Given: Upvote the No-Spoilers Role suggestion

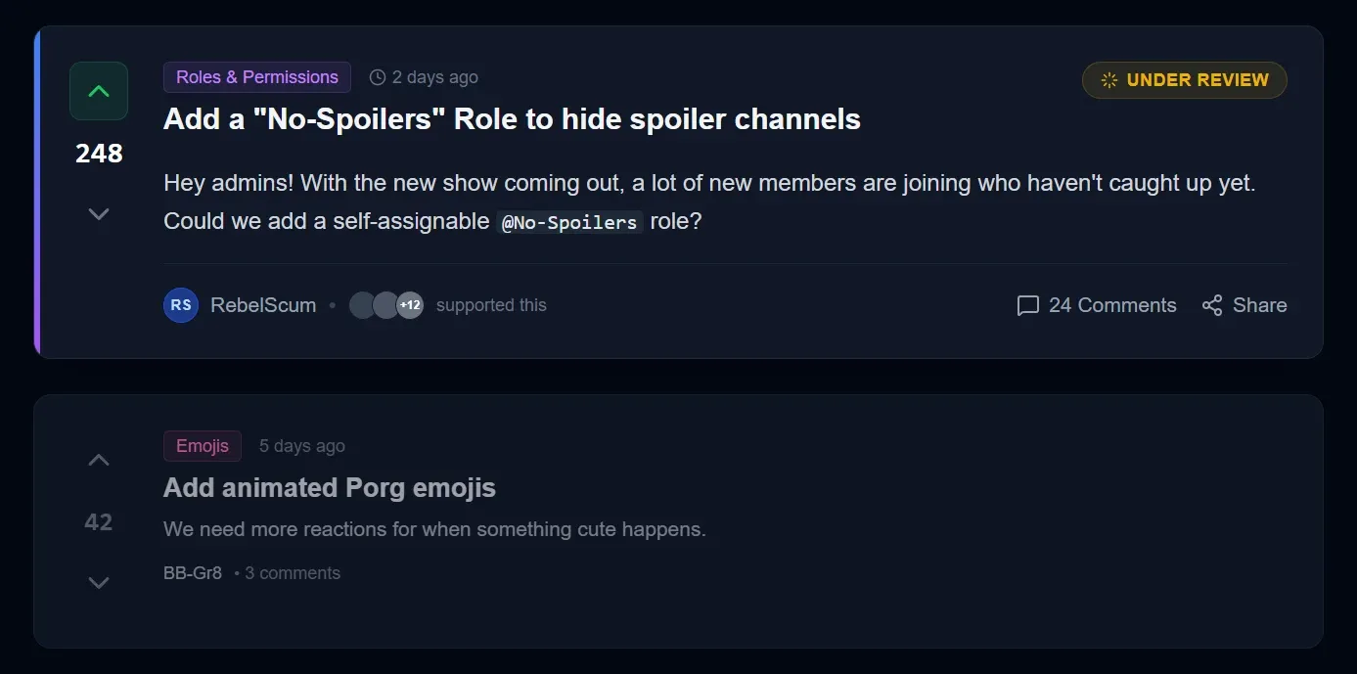Looking at the screenshot, I should point(99,91).
